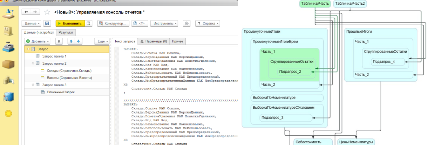Viewport: 434px width, 145px height.
Task: Click the save (floppy disk) icon
Action: point(47,23)
